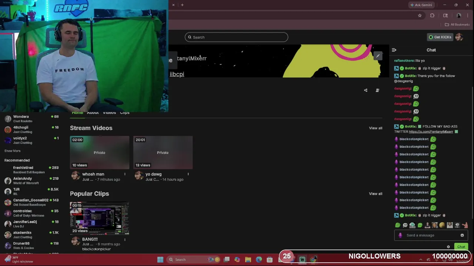Click View all for Stream Videos
The height and width of the screenshot is (266, 474).
click(375, 128)
